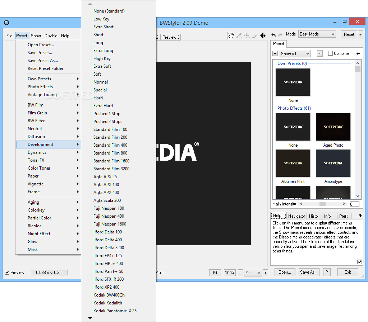Toggle the checkbox in help panel corner
This screenshot has width=368, height=322.
359,262
